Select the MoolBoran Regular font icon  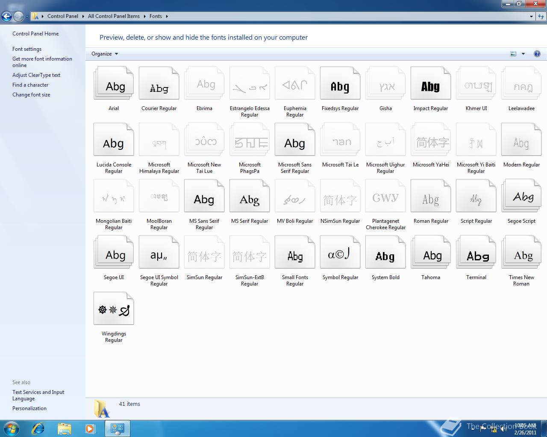159,196
